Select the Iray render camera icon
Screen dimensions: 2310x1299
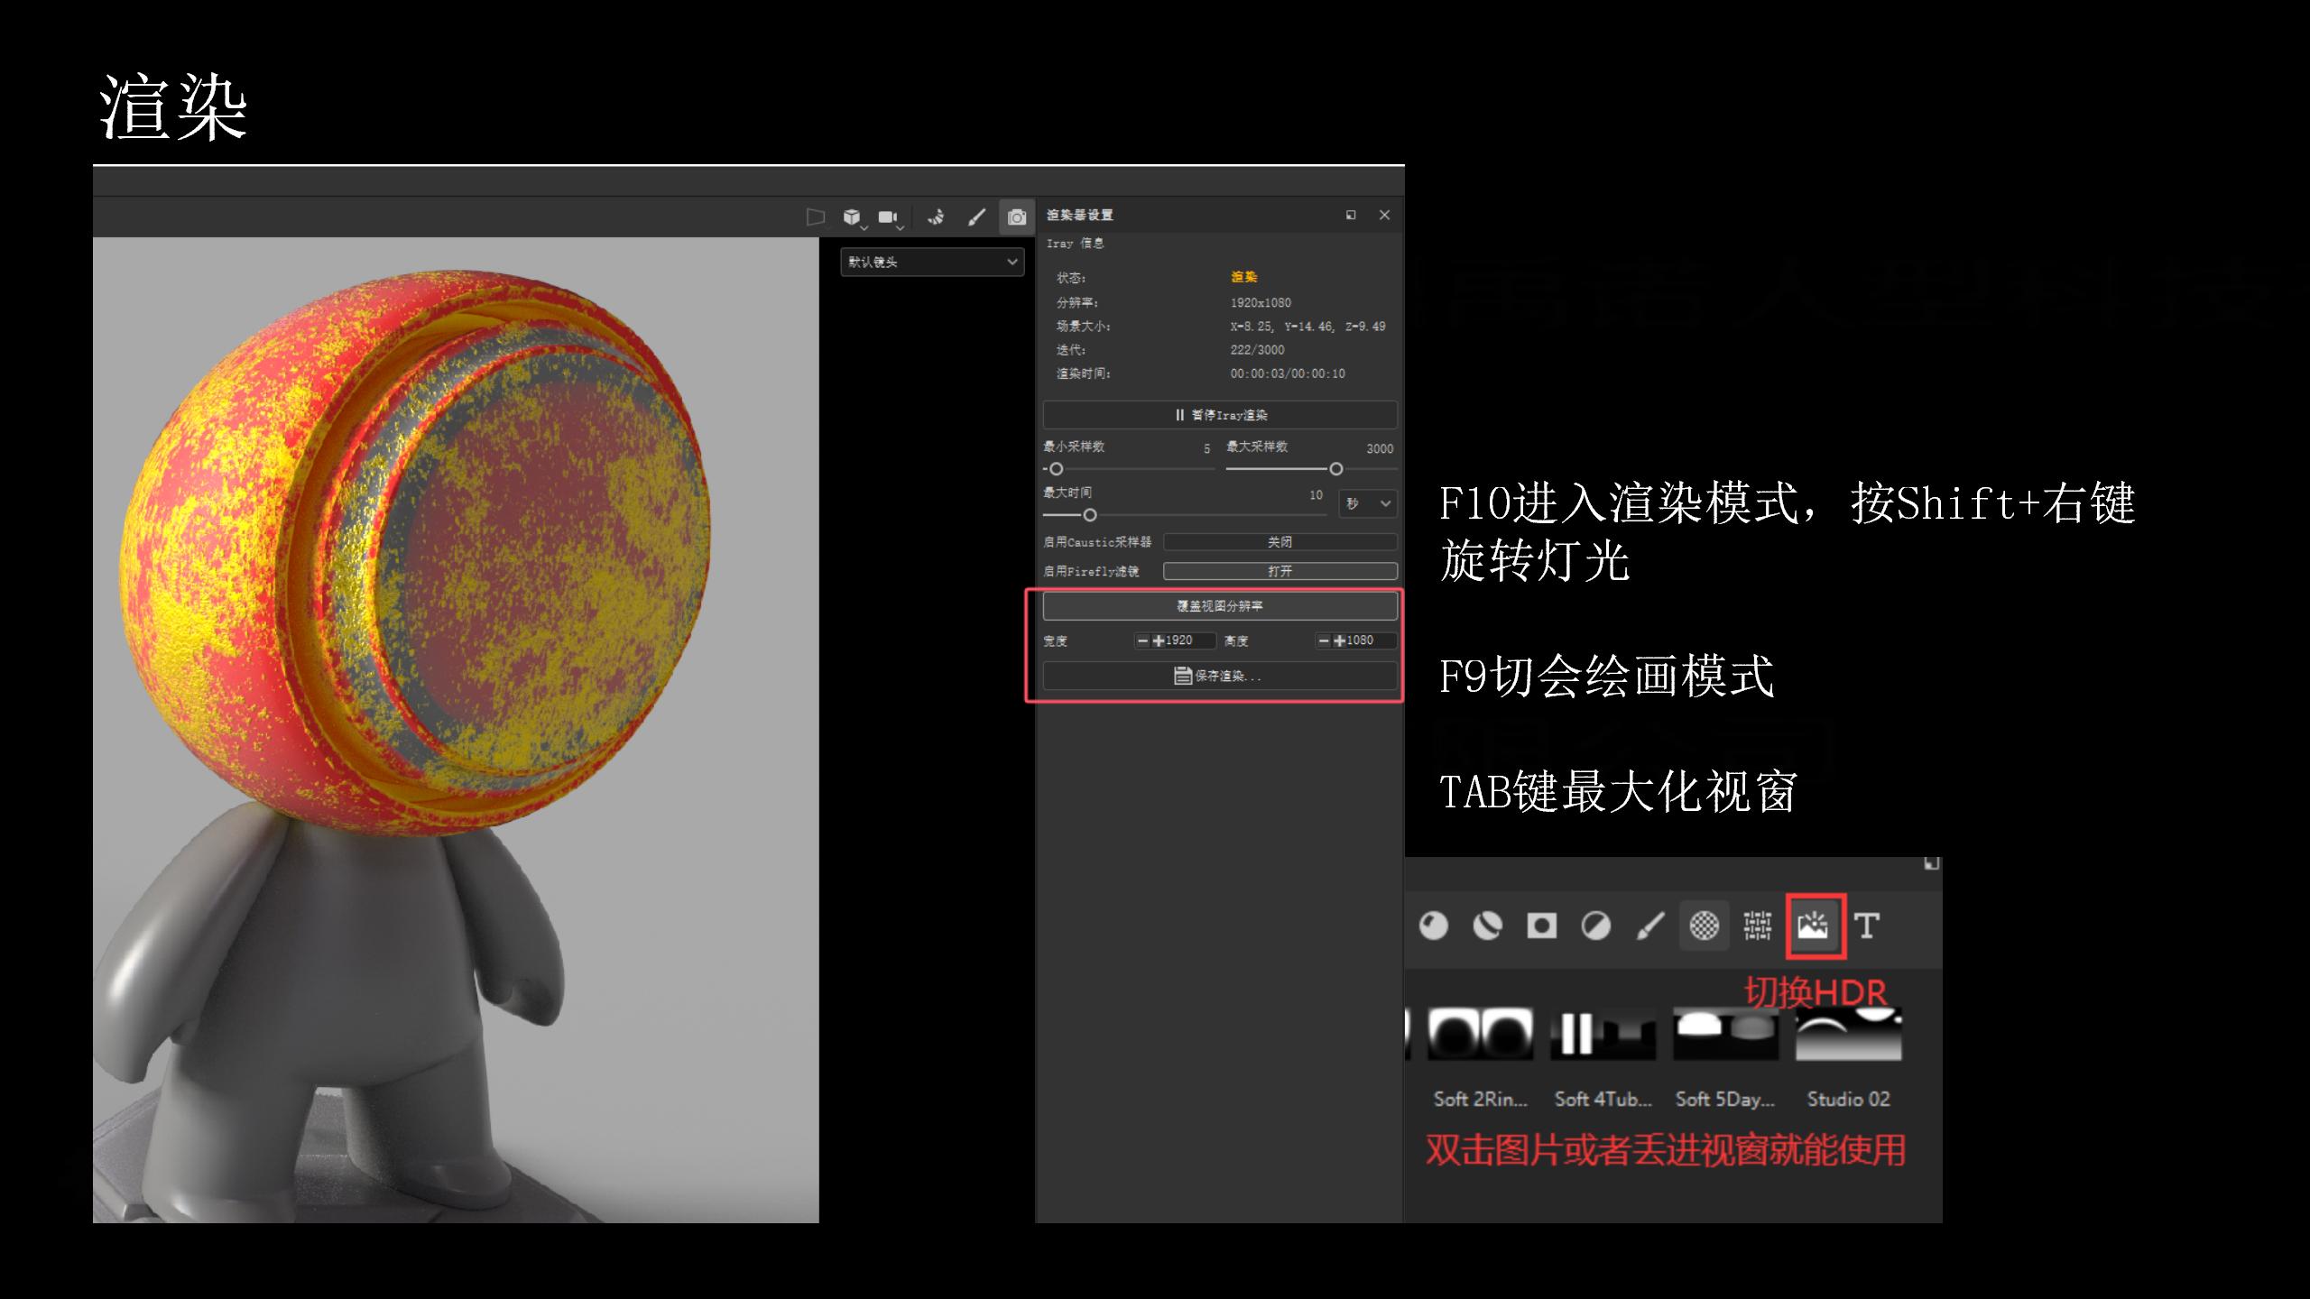coord(1017,217)
